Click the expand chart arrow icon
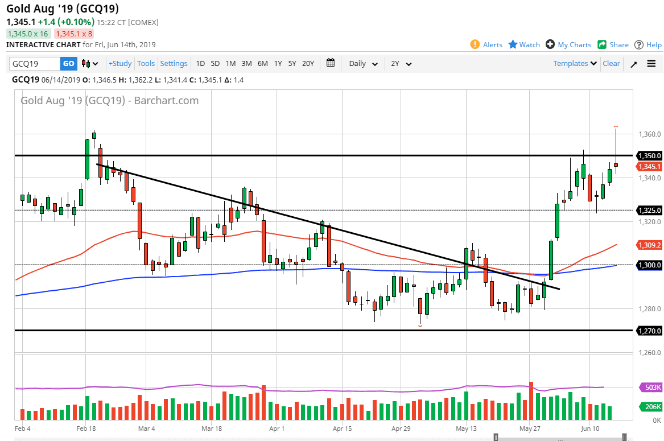The height and width of the screenshot is (441, 664). pyautogui.click(x=634, y=64)
